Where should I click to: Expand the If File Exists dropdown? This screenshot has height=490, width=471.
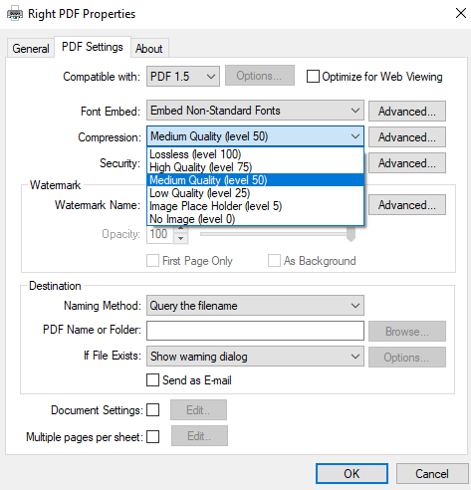255,357
